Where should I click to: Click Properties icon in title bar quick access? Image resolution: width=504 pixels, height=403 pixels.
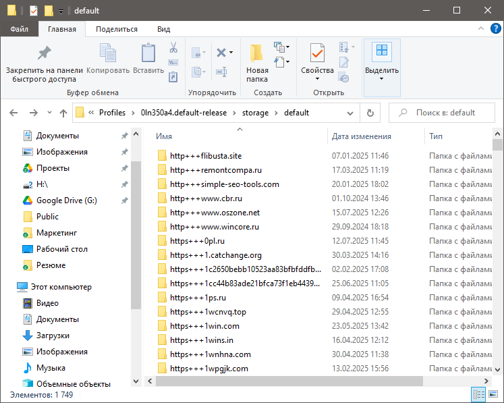[34, 11]
